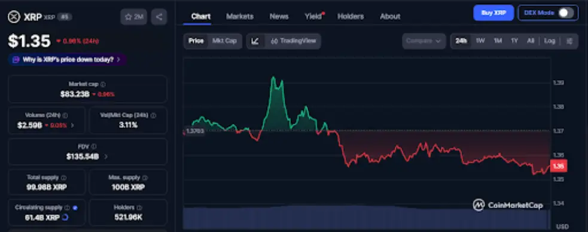Open the Chart tab

click(x=201, y=17)
